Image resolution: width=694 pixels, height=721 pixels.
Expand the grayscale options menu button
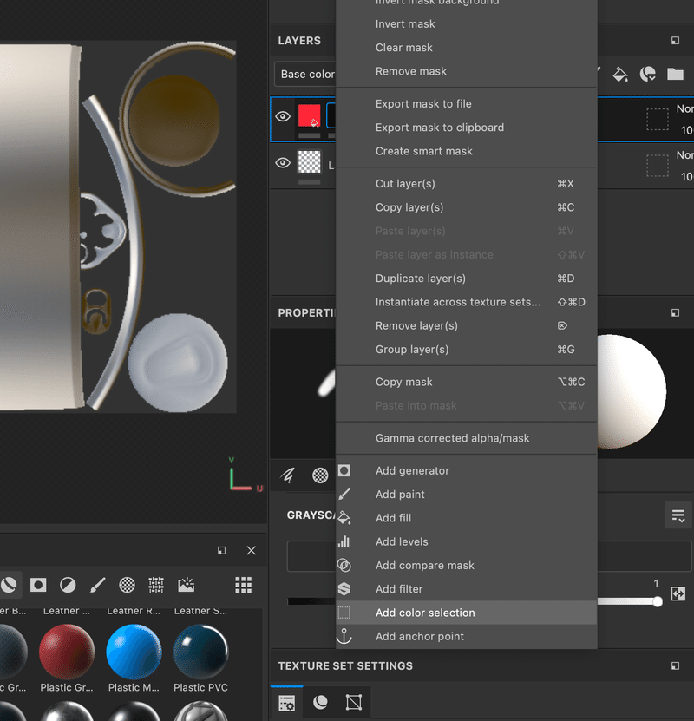pos(678,515)
